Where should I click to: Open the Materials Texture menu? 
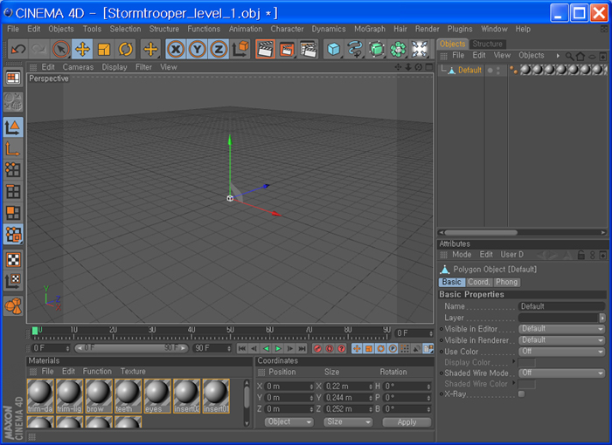click(133, 372)
